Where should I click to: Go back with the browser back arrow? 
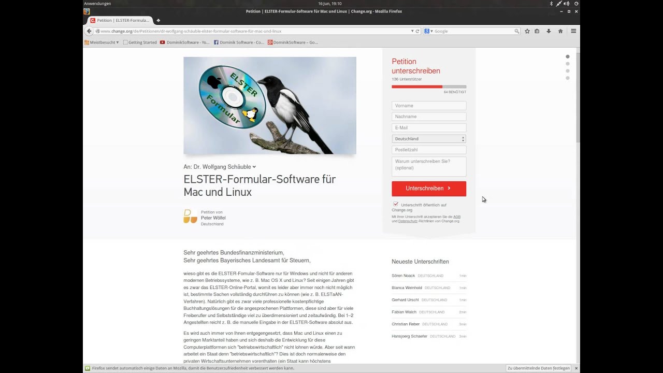[89, 31]
